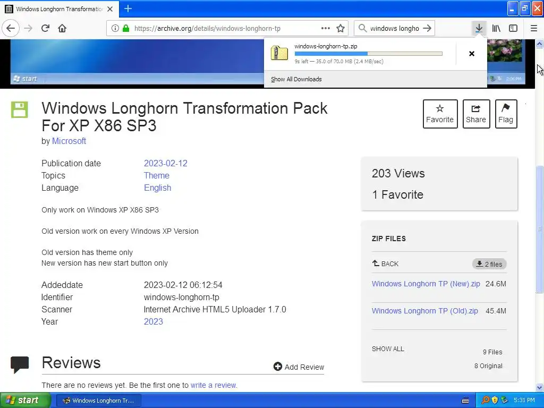Open the 9 Files link

(492, 352)
